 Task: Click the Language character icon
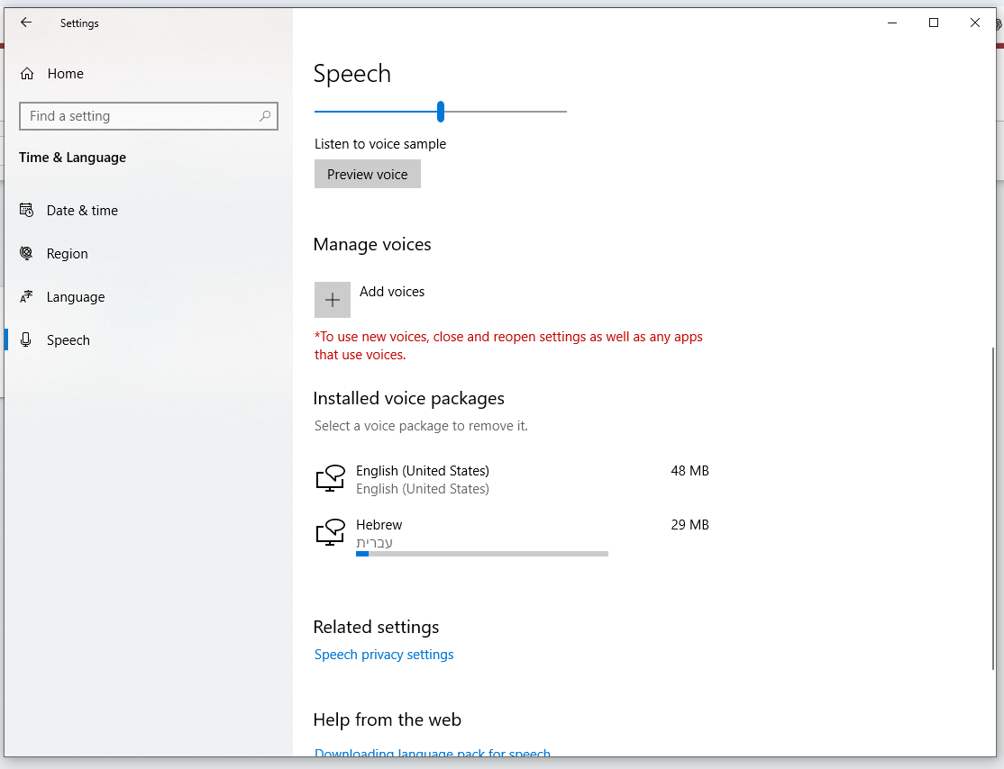26,297
